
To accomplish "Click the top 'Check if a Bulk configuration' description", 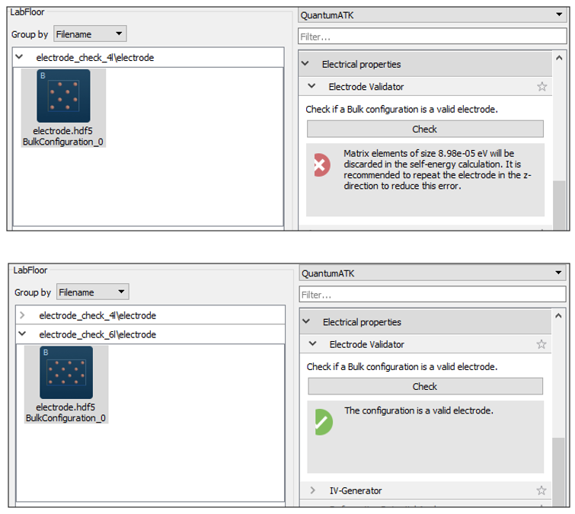I will pyautogui.click(x=401, y=109).
